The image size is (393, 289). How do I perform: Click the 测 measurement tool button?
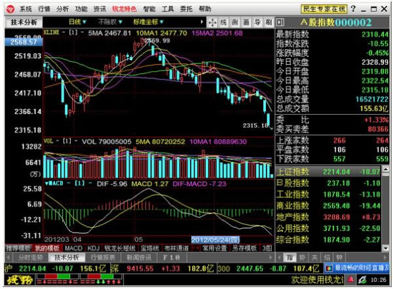point(235,22)
